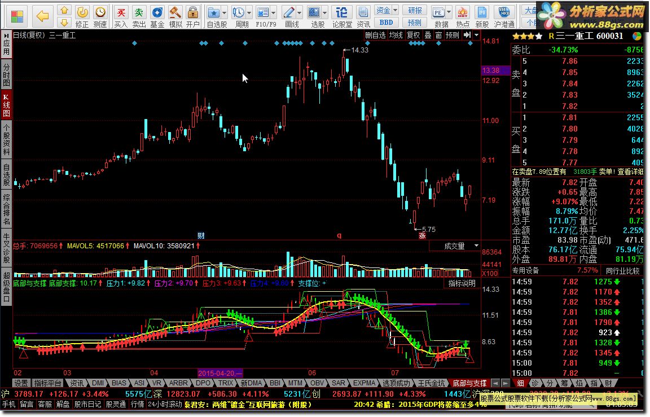Click the BBD button in toolbar
This screenshot has width=650, height=417.
(386, 23)
